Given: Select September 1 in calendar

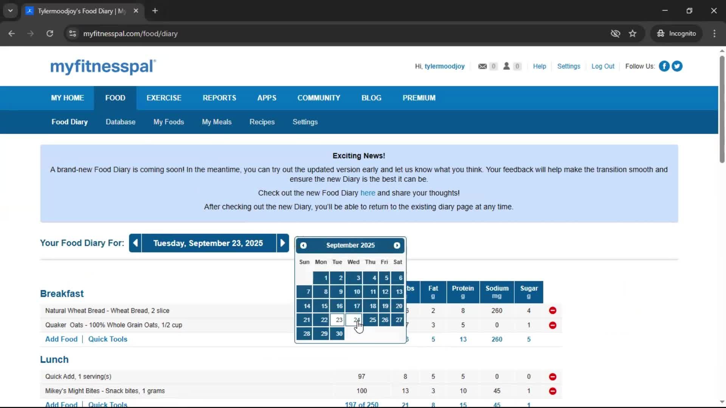Looking at the screenshot, I should (321, 278).
